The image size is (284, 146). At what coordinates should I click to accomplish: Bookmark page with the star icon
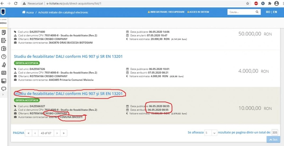click(x=247, y=3)
